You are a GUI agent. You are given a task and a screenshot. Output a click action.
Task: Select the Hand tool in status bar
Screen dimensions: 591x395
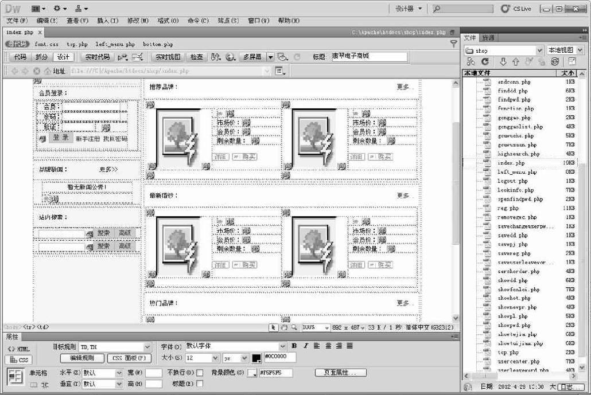(284, 327)
